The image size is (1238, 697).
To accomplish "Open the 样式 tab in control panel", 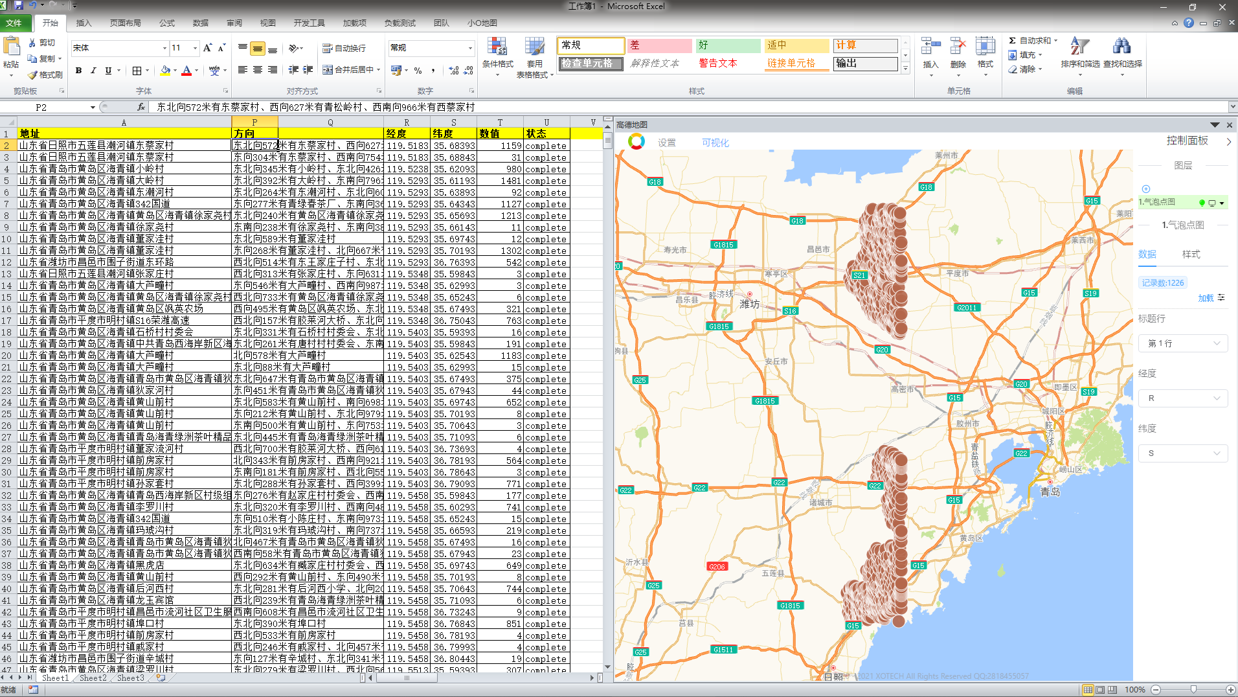I will 1191,255.
